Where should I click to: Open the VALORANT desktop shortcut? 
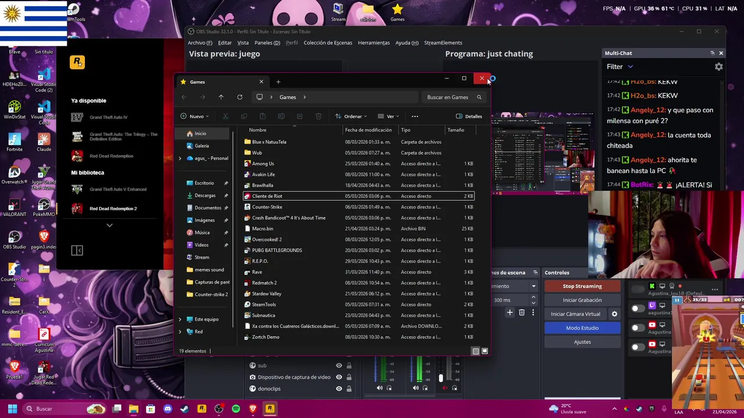click(15, 207)
